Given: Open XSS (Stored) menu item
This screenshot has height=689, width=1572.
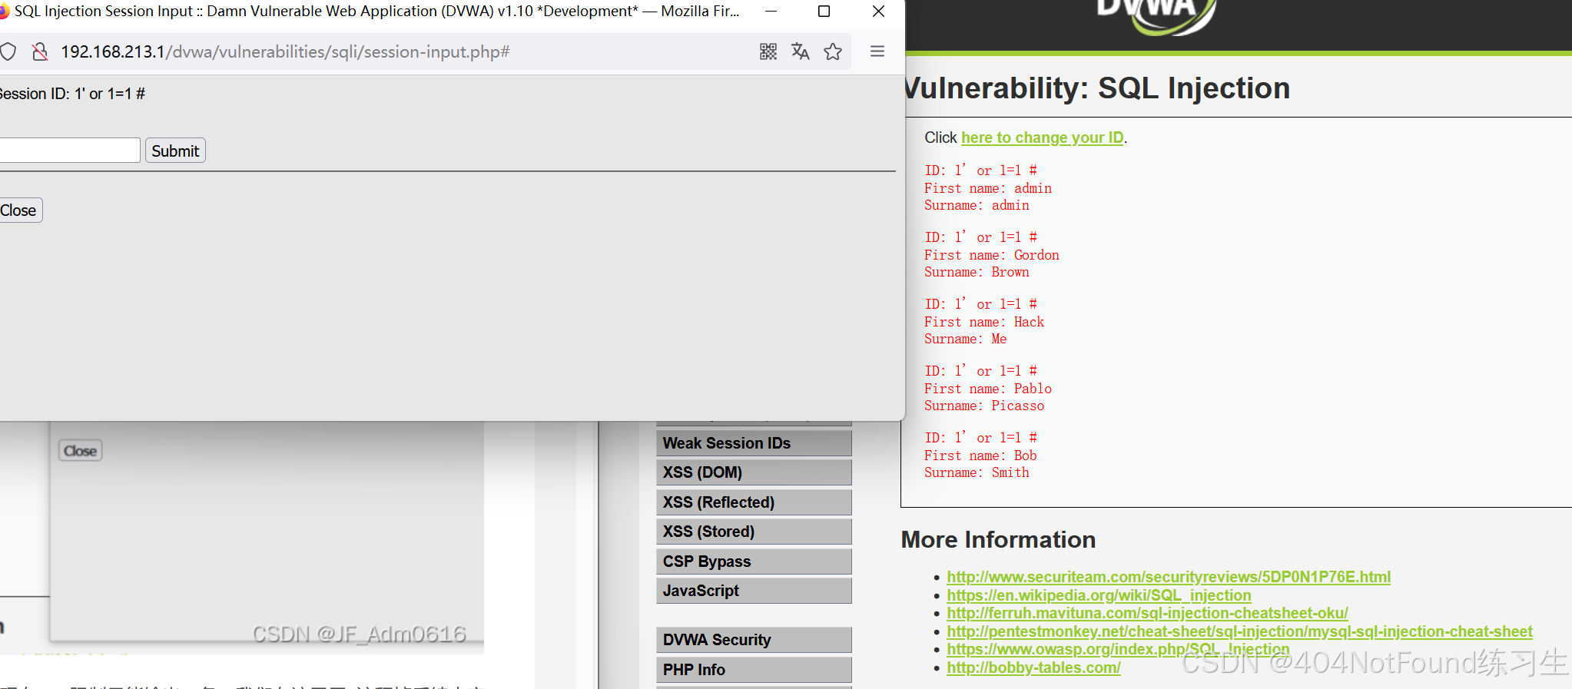Looking at the screenshot, I should pos(754,532).
